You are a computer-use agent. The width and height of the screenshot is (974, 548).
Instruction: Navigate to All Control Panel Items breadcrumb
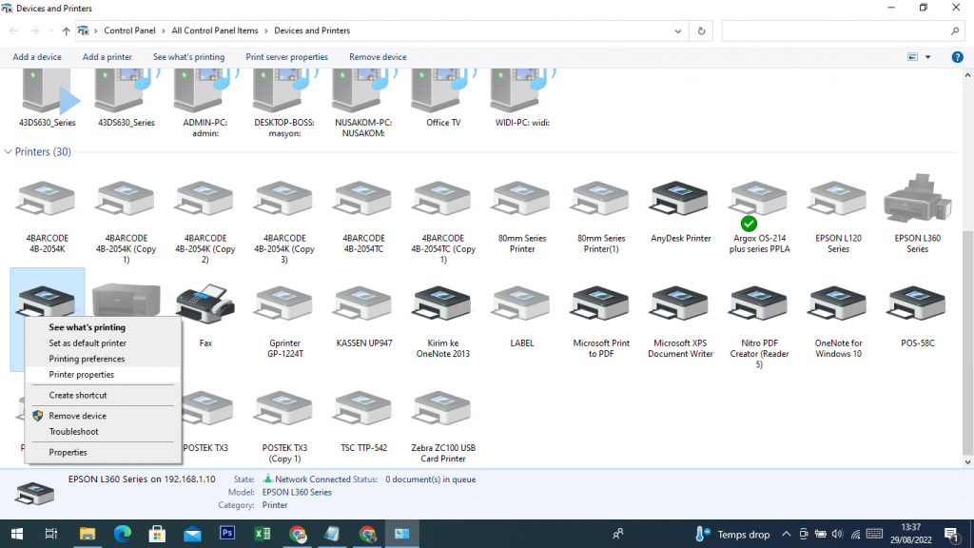(x=215, y=30)
